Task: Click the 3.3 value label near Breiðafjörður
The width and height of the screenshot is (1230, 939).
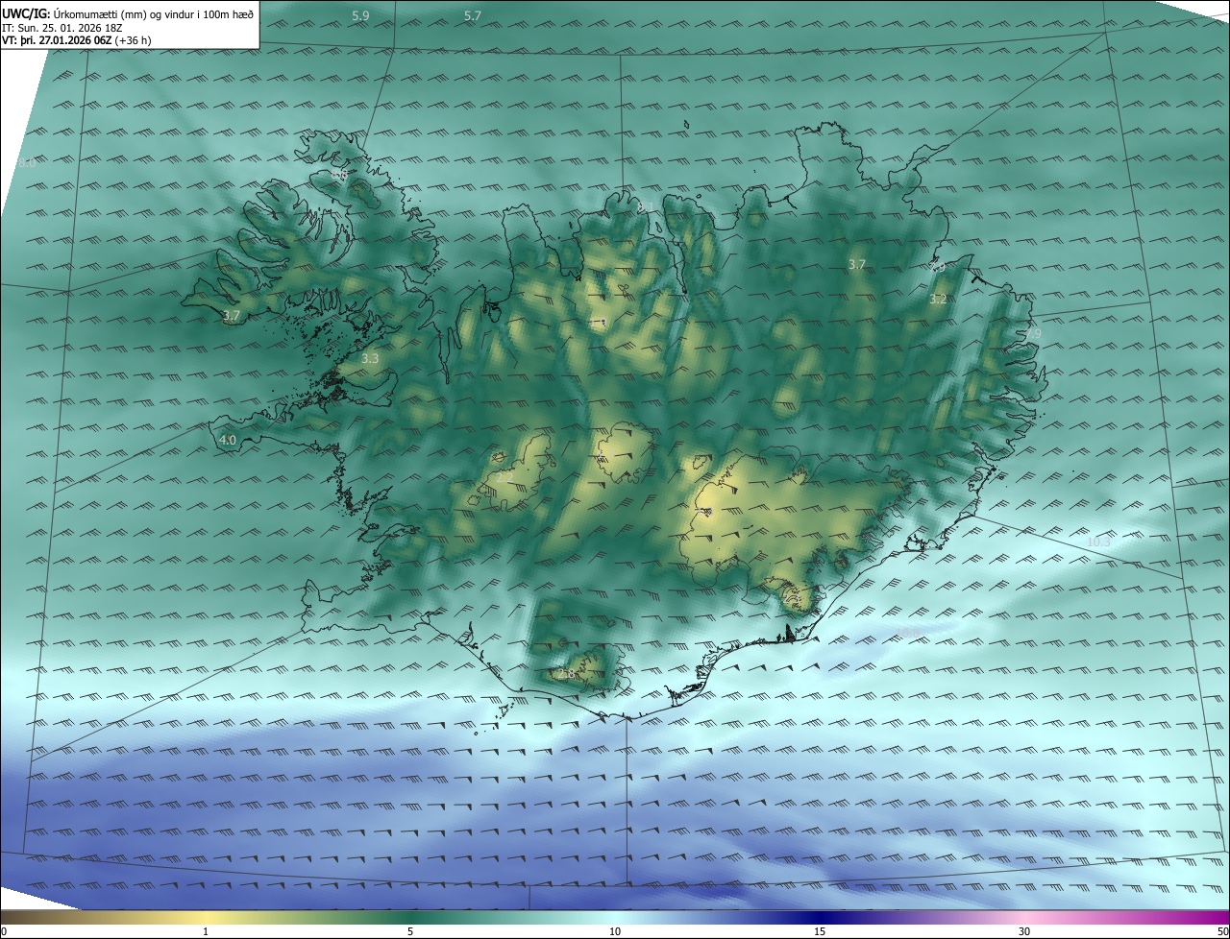Action: pyautogui.click(x=370, y=359)
